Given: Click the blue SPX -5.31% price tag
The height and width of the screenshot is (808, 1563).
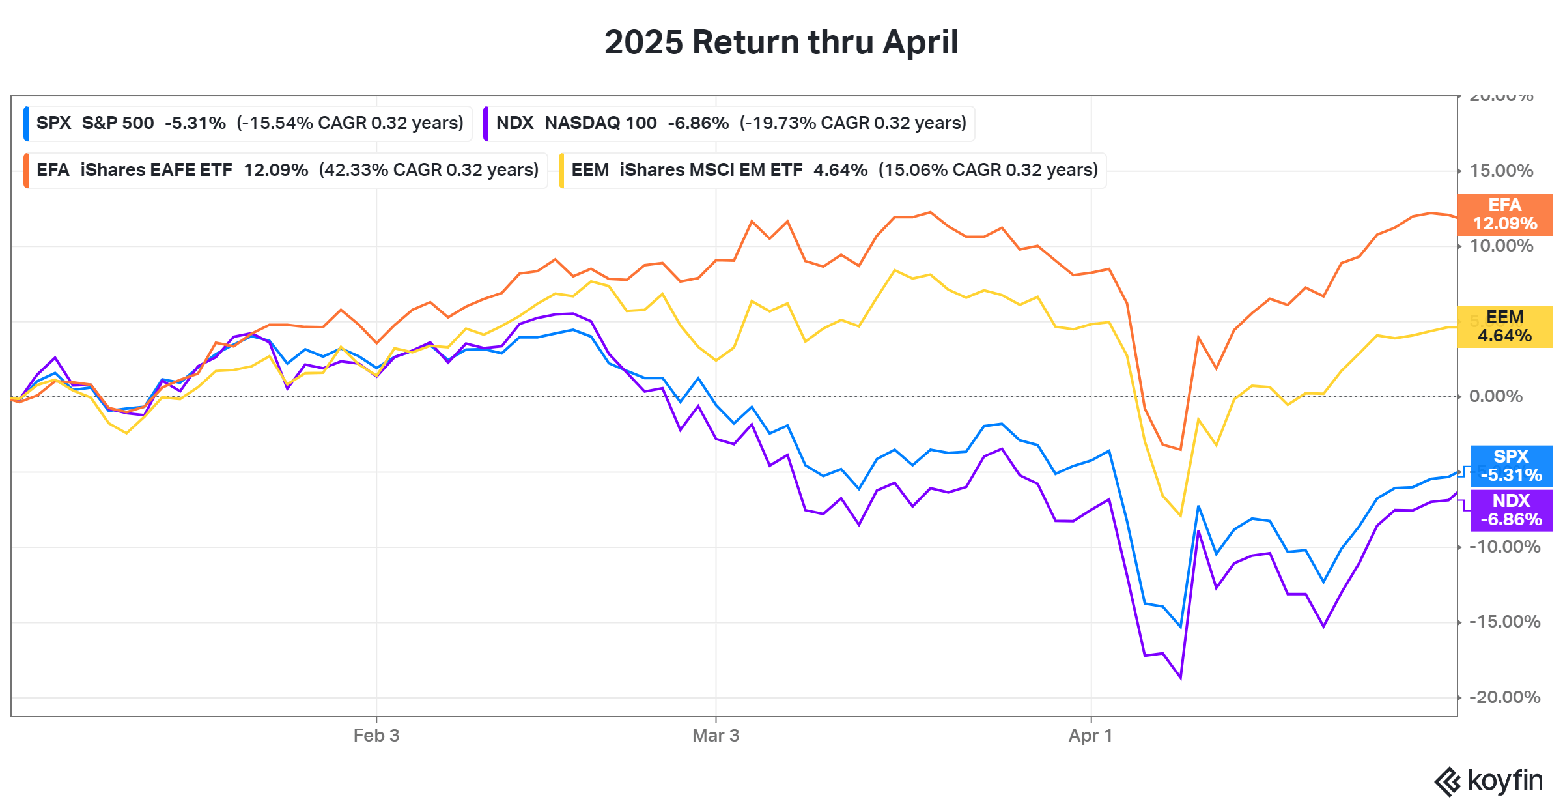Looking at the screenshot, I should (x=1511, y=466).
